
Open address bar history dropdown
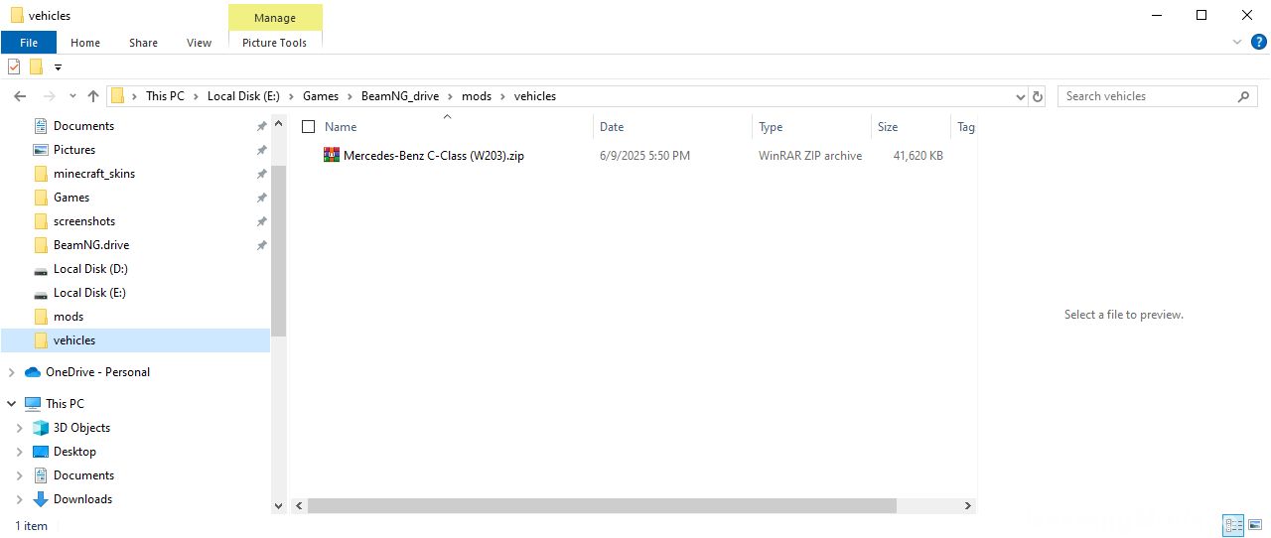point(1021,97)
